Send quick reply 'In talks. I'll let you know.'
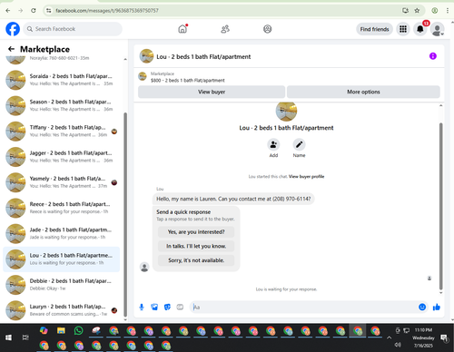Image resolution: width=454 pixels, height=352 pixels. click(196, 246)
